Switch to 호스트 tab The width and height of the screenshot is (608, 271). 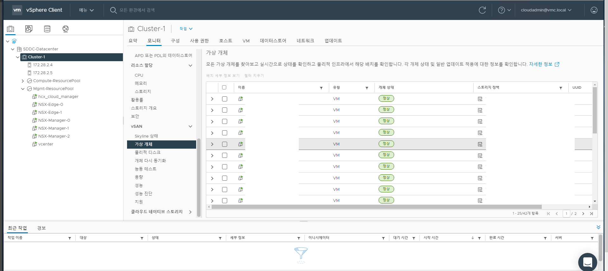[x=226, y=41]
